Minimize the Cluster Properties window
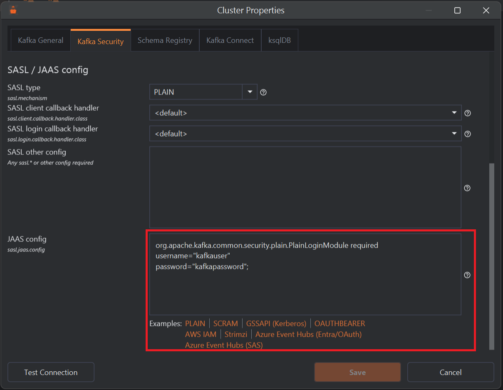 (429, 11)
